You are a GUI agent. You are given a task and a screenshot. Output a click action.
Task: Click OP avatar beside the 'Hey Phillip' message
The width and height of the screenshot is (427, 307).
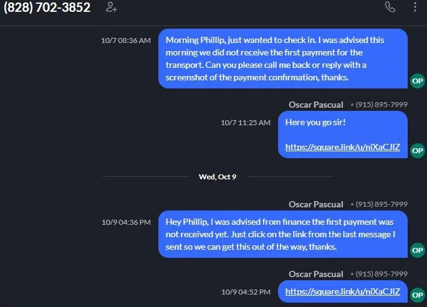tap(418, 250)
